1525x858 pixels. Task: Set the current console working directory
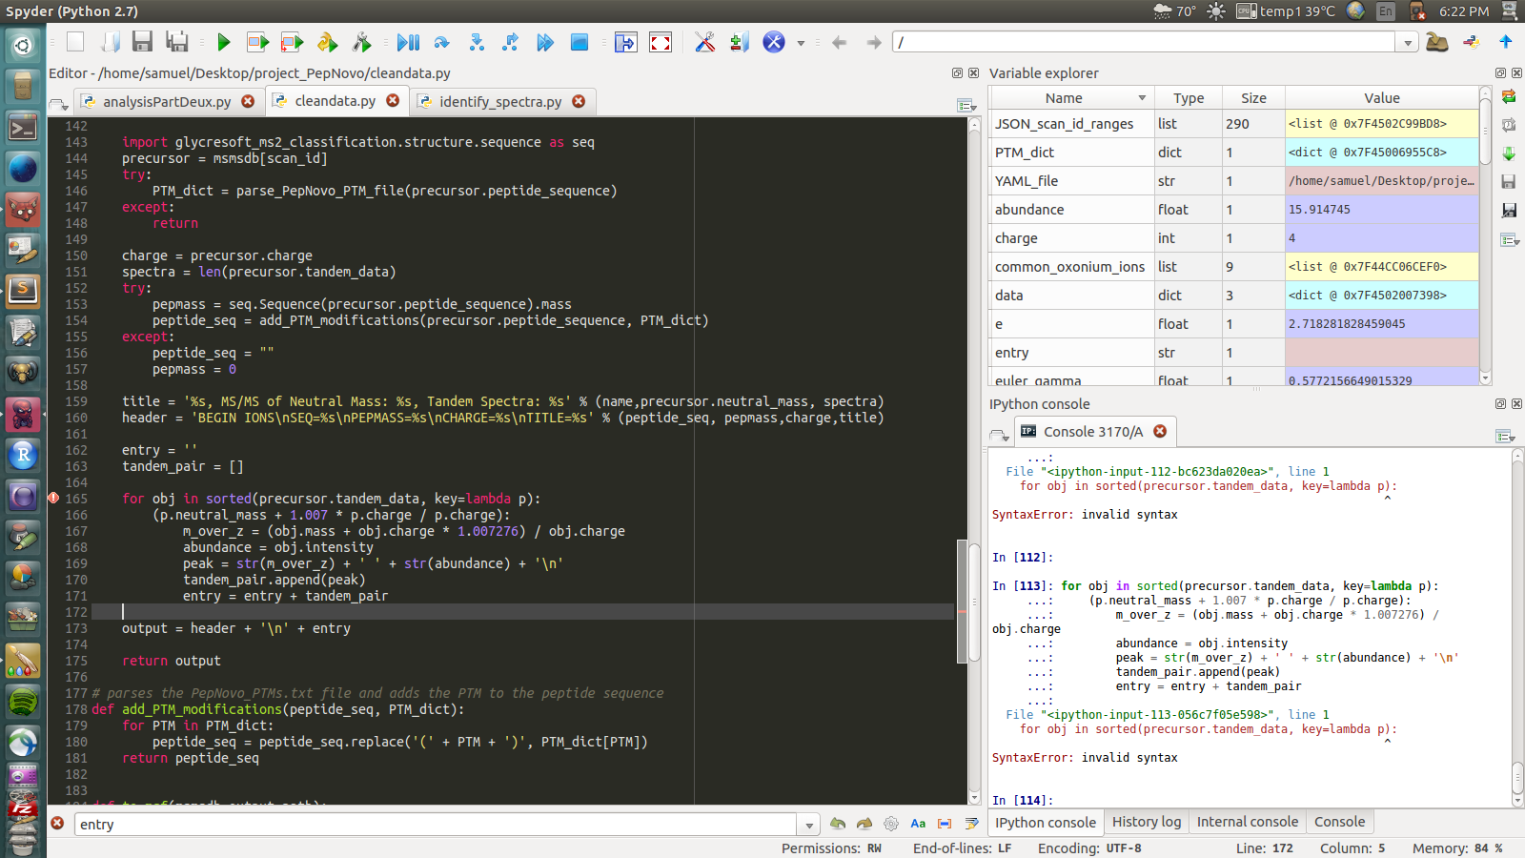1472,42
